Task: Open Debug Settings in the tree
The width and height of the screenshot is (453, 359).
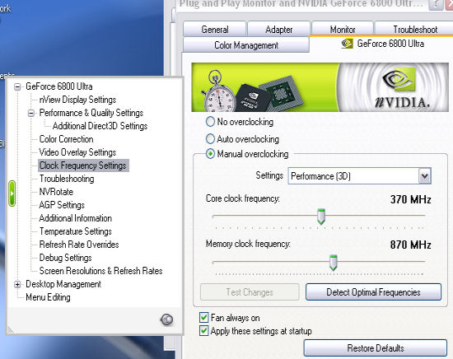Action: tap(66, 258)
